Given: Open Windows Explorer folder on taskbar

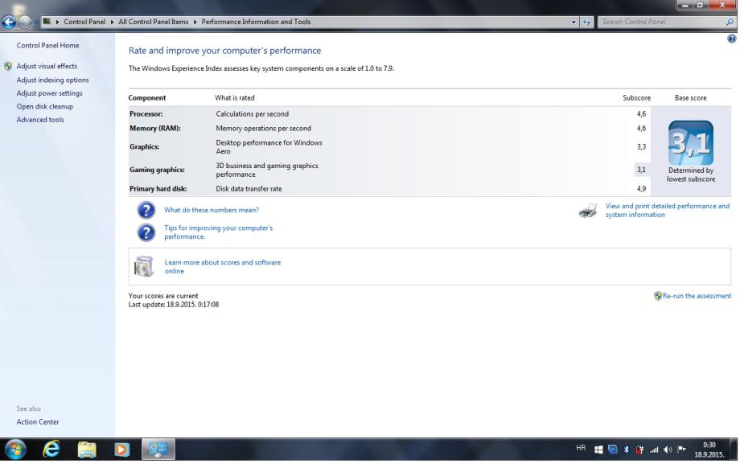Looking at the screenshot, I should pos(87,450).
